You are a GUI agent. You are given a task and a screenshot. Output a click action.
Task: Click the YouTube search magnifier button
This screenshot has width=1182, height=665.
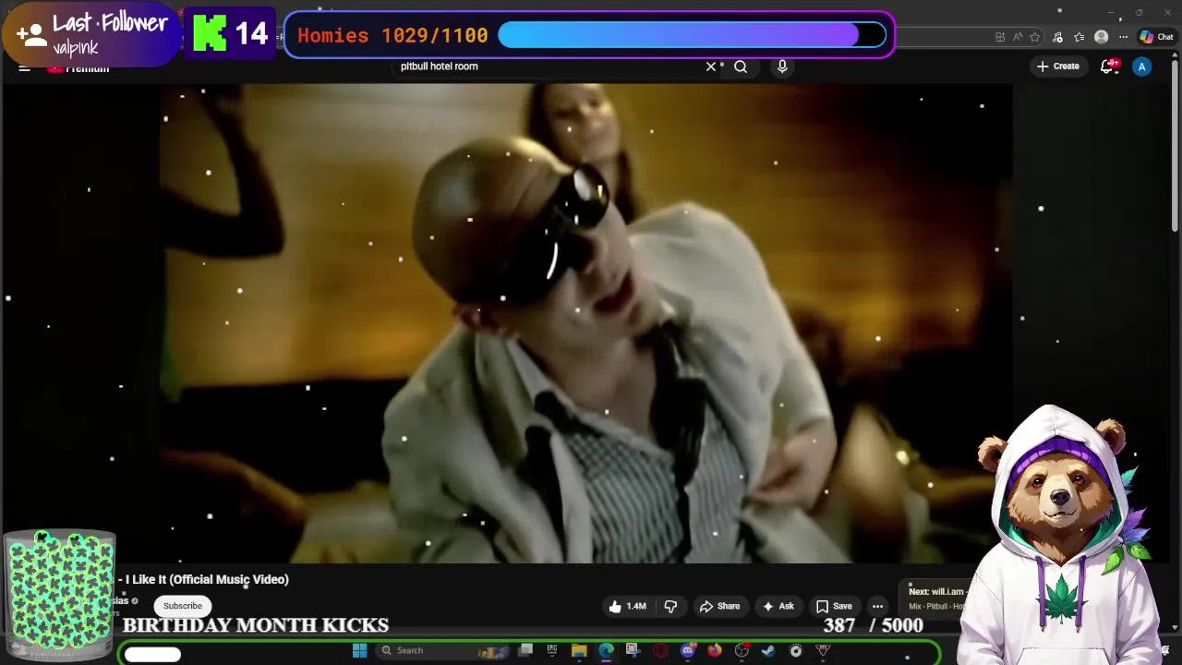click(741, 66)
